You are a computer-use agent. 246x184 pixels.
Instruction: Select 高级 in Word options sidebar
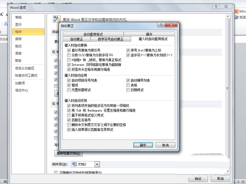[28, 60]
